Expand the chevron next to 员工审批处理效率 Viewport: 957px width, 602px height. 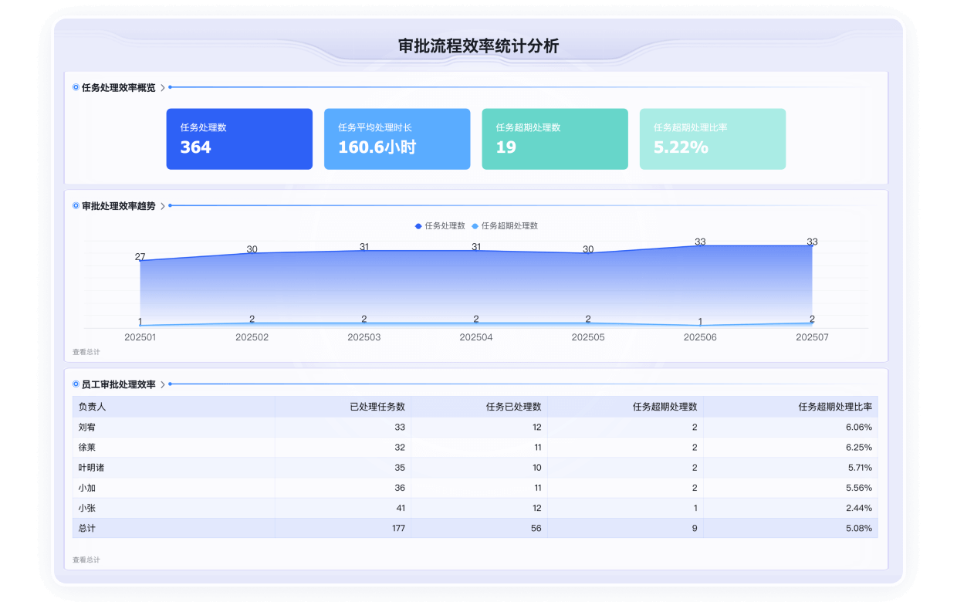pyautogui.click(x=163, y=384)
